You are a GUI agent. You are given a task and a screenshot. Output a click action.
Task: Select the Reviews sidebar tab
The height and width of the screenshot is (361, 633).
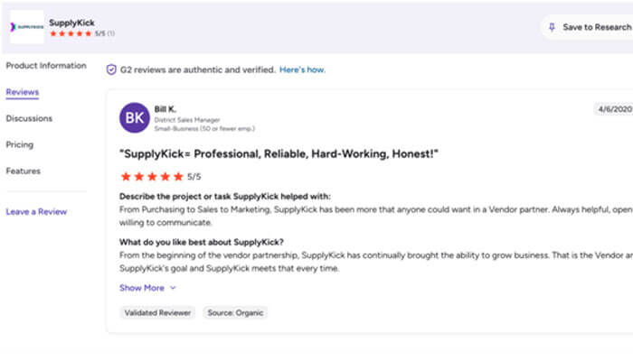coord(23,92)
